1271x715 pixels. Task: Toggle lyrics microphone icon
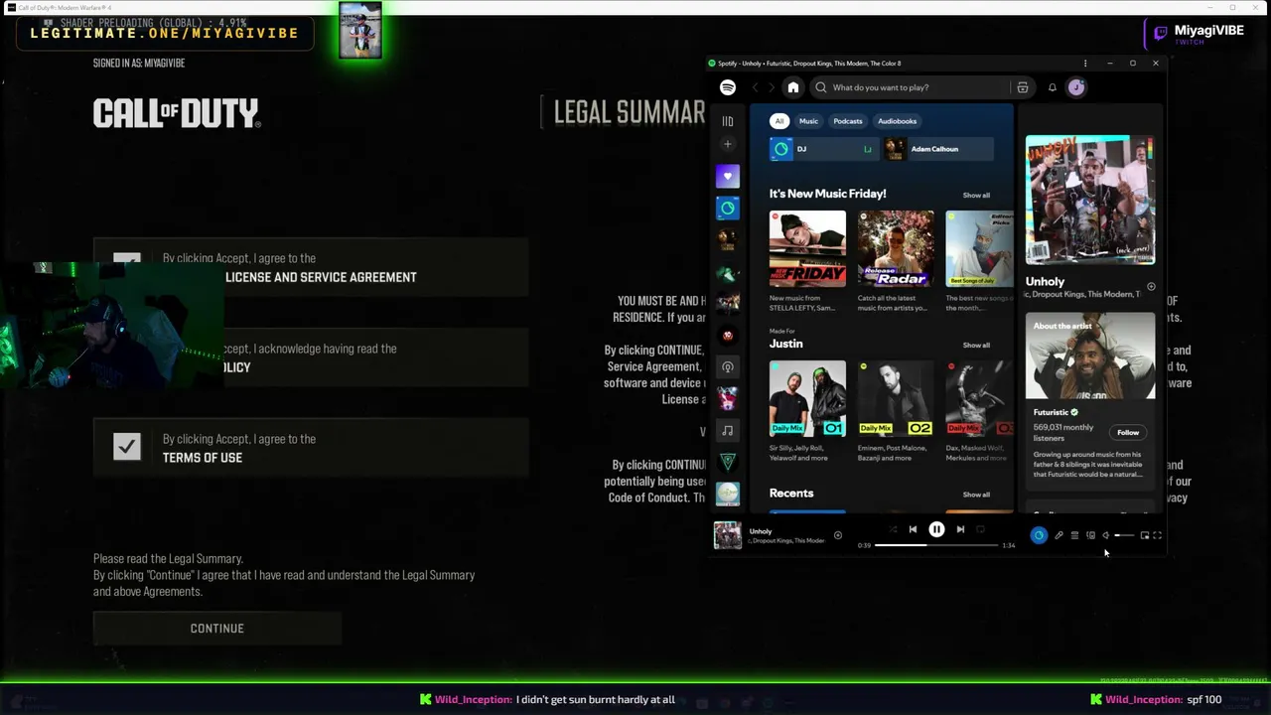(1059, 535)
